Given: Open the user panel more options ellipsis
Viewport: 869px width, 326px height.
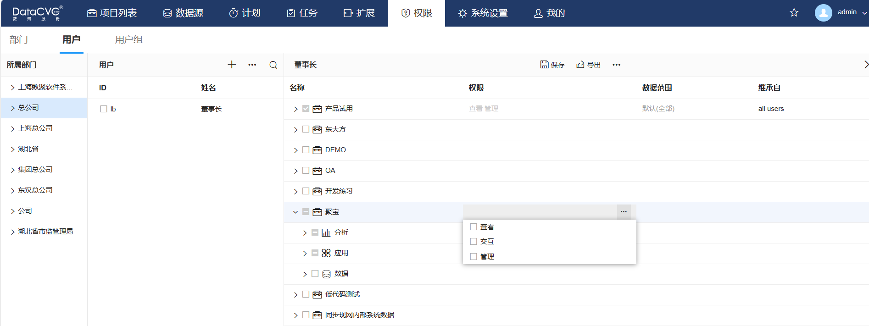Looking at the screenshot, I should tap(252, 65).
